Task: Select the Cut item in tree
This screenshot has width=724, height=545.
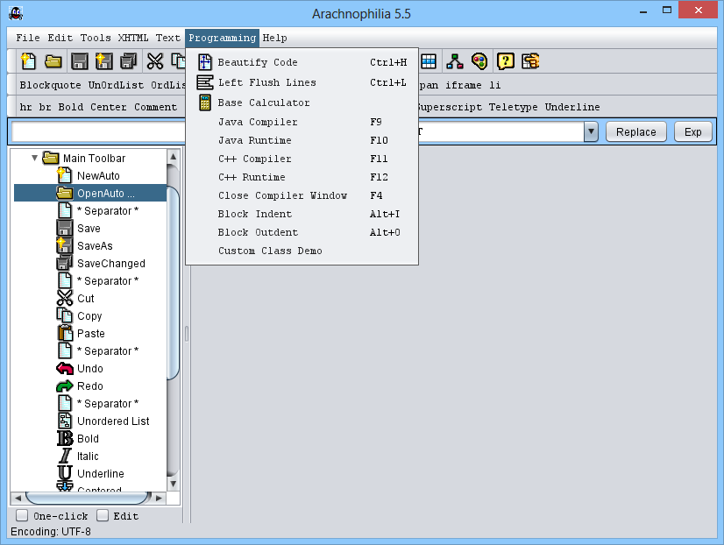Action: pos(85,299)
